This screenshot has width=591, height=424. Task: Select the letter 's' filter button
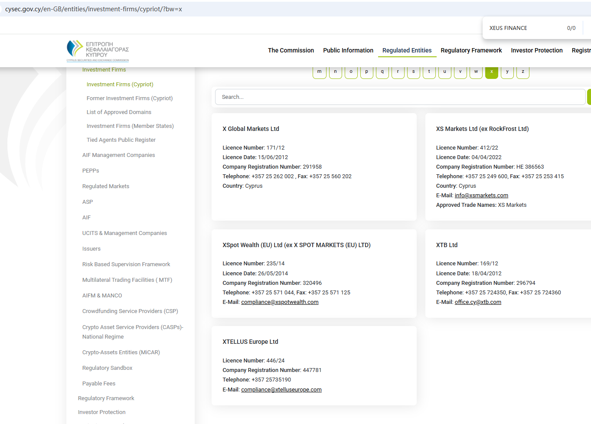pos(413,72)
